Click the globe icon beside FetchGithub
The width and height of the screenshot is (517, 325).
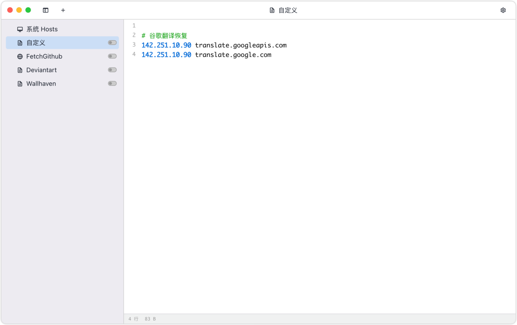[20, 56]
